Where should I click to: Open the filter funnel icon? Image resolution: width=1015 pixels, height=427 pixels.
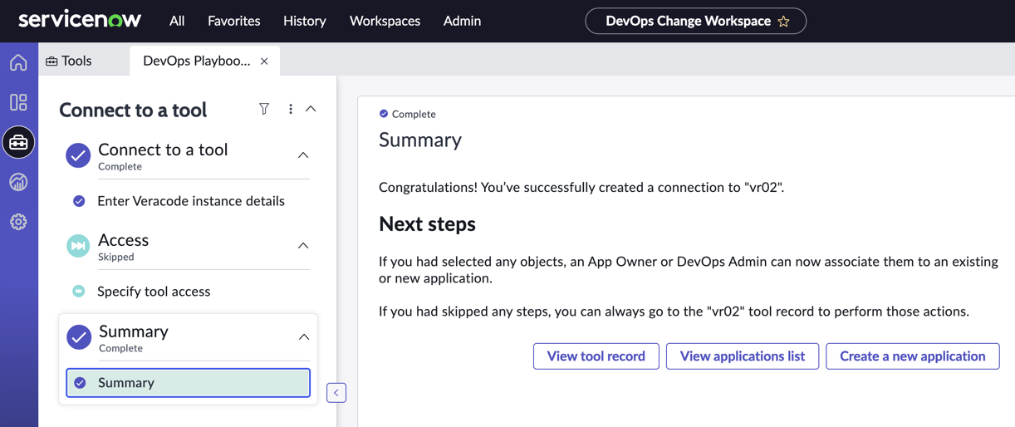click(x=264, y=109)
